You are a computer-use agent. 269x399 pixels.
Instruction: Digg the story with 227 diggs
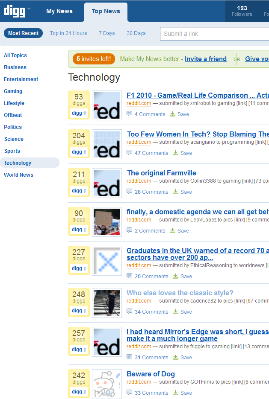79,268
